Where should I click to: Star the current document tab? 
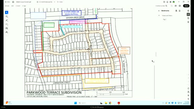click(x=38, y=2)
